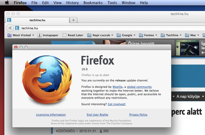Follow the global community link

(139, 87)
